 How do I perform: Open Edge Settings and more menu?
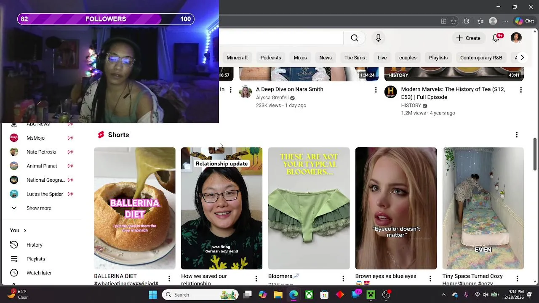click(506, 21)
